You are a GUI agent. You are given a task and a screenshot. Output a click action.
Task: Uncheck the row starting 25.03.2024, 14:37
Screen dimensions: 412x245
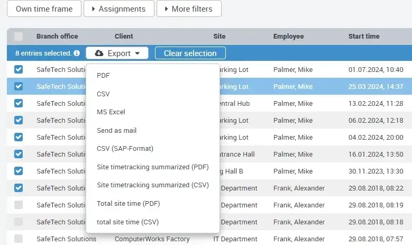coord(19,86)
